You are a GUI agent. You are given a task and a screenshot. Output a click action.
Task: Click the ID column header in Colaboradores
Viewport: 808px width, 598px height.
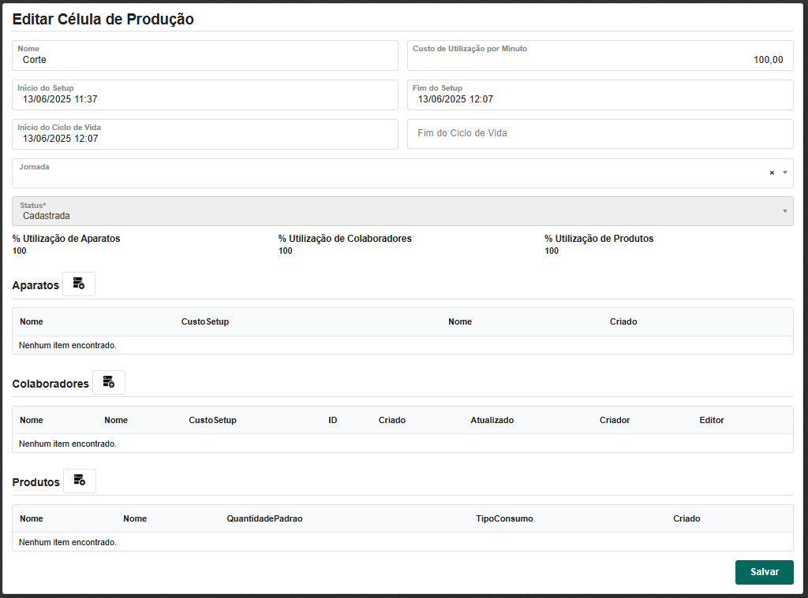(x=333, y=421)
